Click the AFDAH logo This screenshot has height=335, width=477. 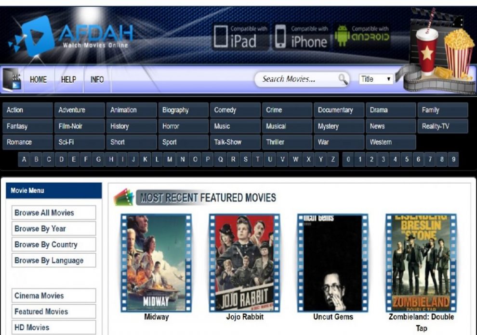pos(71,37)
